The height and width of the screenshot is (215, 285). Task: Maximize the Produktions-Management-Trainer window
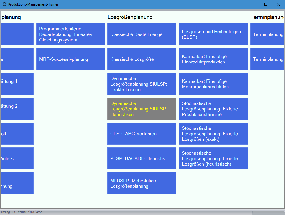pyautogui.click(x=266, y=4)
